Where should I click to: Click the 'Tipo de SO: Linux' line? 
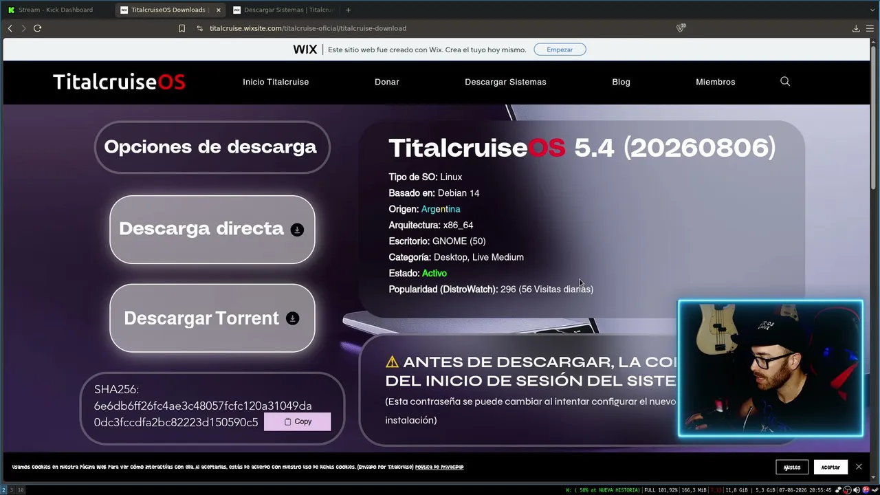pyautogui.click(x=426, y=177)
